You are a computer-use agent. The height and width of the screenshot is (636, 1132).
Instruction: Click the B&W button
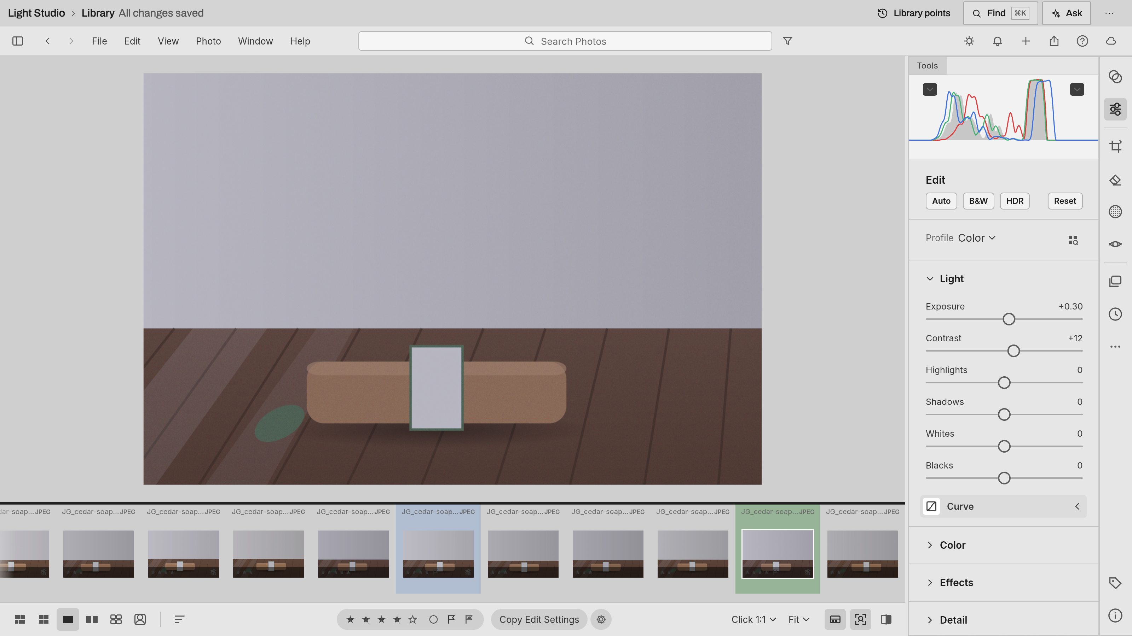click(978, 201)
